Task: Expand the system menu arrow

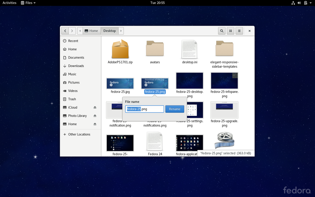Action: [311, 3]
